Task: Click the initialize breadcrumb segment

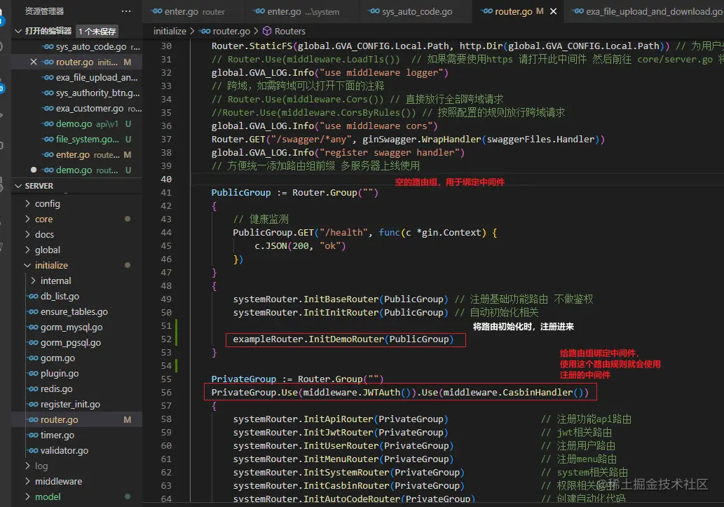Action: (170, 31)
